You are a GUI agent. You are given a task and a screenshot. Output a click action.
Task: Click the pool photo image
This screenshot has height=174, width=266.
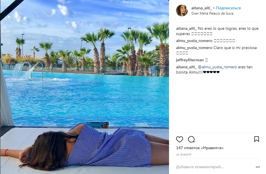[x=84, y=87]
